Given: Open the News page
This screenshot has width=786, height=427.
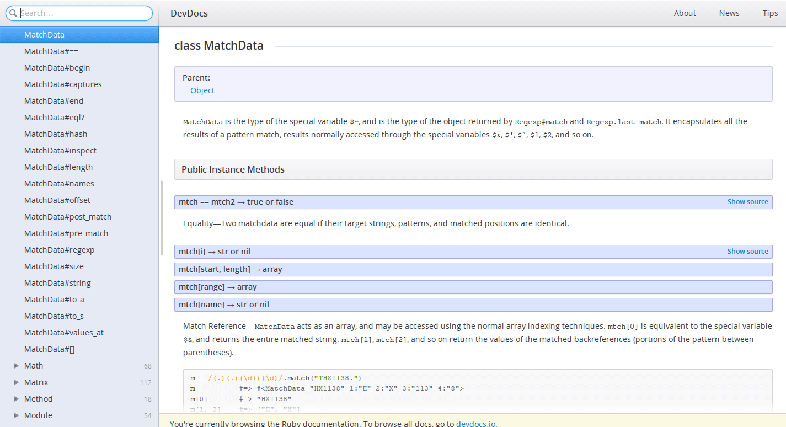Looking at the screenshot, I should coord(729,13).
